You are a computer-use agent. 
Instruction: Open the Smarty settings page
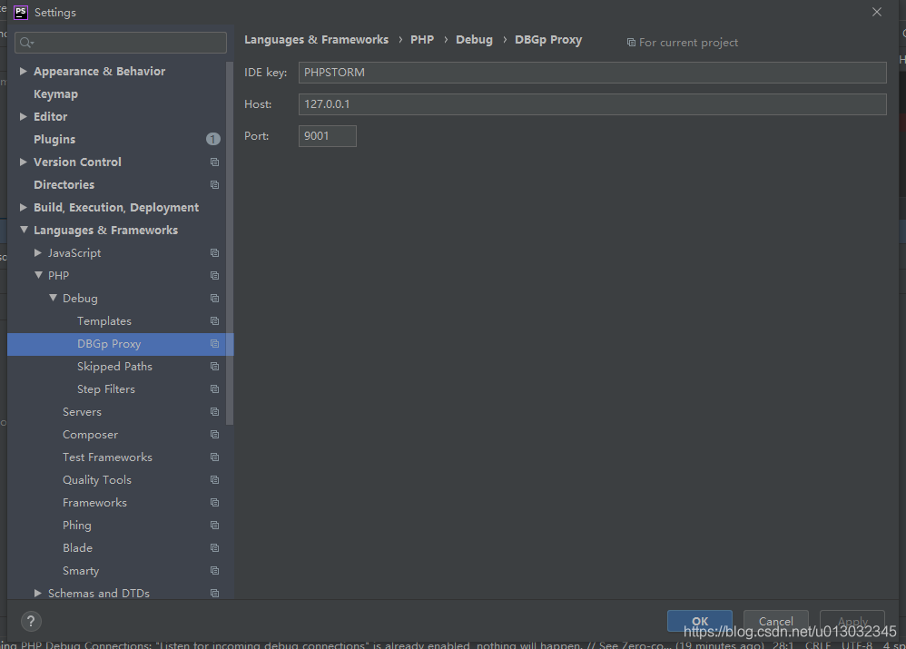81,570
